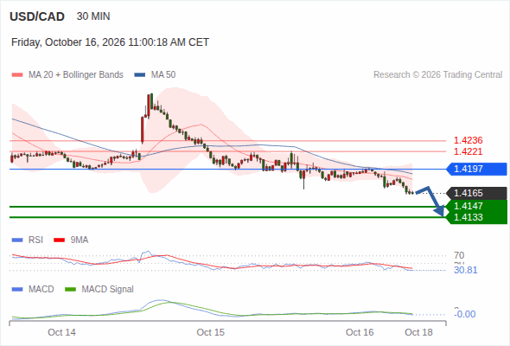Click the MACD -0.00 value label
The height and width of the screenshot is (346, 510).
click(465, 314)
